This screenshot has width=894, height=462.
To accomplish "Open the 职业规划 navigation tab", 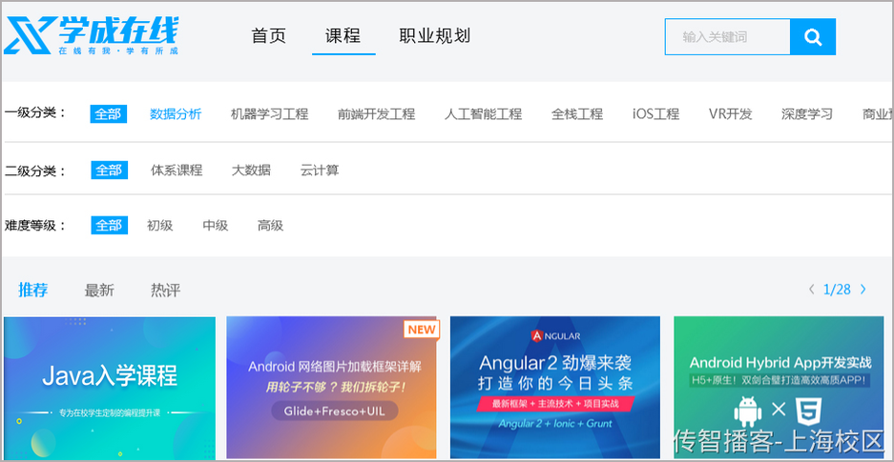I will [x=435, y=36].
